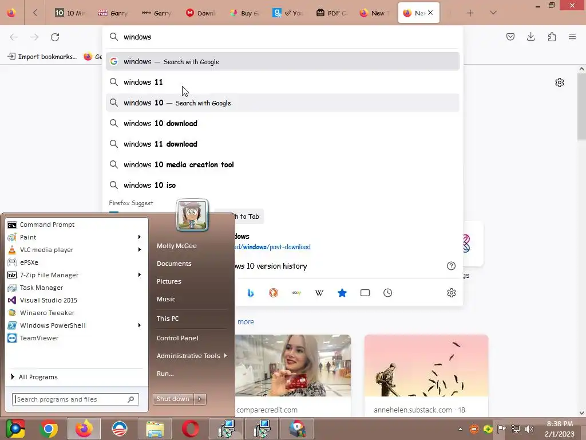Search with eBay one-off engine icon
This screenshot has width=586, height=440.
(x=296, y=293)
